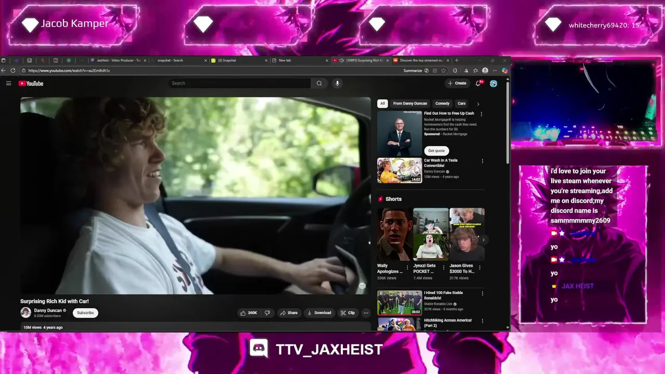Open the YouTube account avatar menu
Image resolution: width=665 pixels, height=374 pixels.
(494, 83)
